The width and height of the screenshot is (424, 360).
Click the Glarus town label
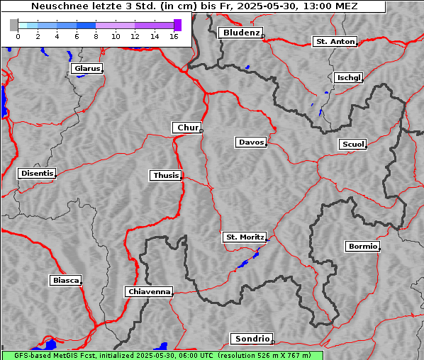point(87,68)
